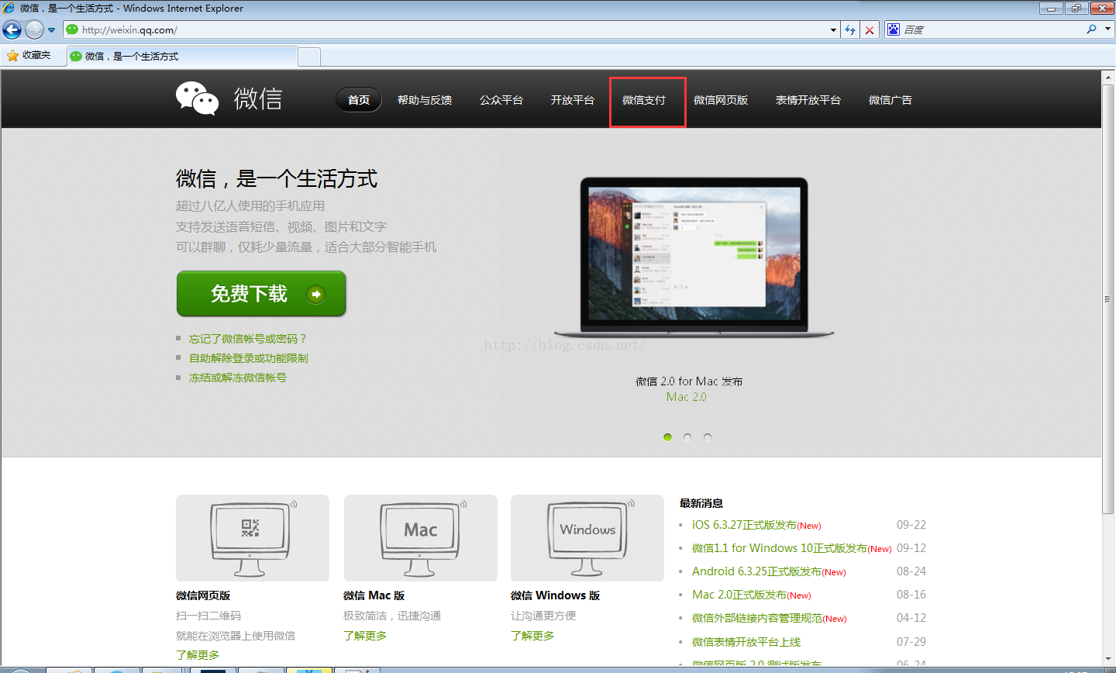Click the Mac monitor thumbnail
The height and width of the screenshot is (673, 1116).
pyautogui.click(x=420, y=538)
